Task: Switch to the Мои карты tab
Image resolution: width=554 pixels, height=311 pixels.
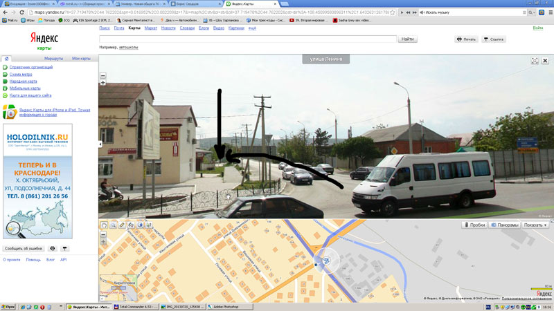Action: click(x=81, y=59)
